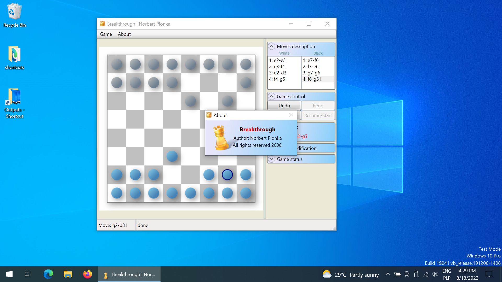Open Task View from the taskbar
Image resolution: width=502 pixels, height=282 pixels.
point(28,274)
